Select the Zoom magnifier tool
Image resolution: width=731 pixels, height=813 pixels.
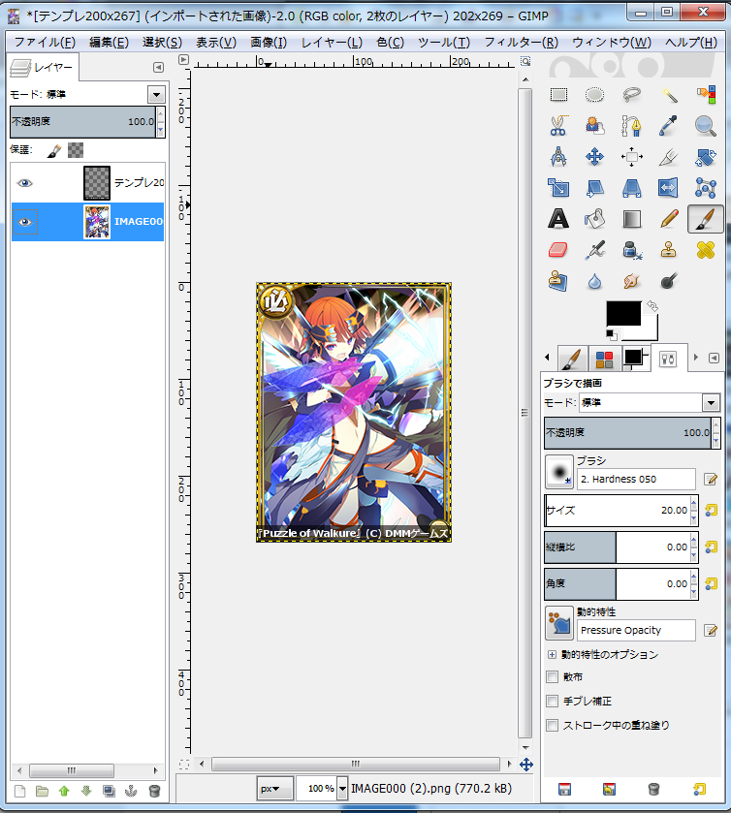coord(706,125)
